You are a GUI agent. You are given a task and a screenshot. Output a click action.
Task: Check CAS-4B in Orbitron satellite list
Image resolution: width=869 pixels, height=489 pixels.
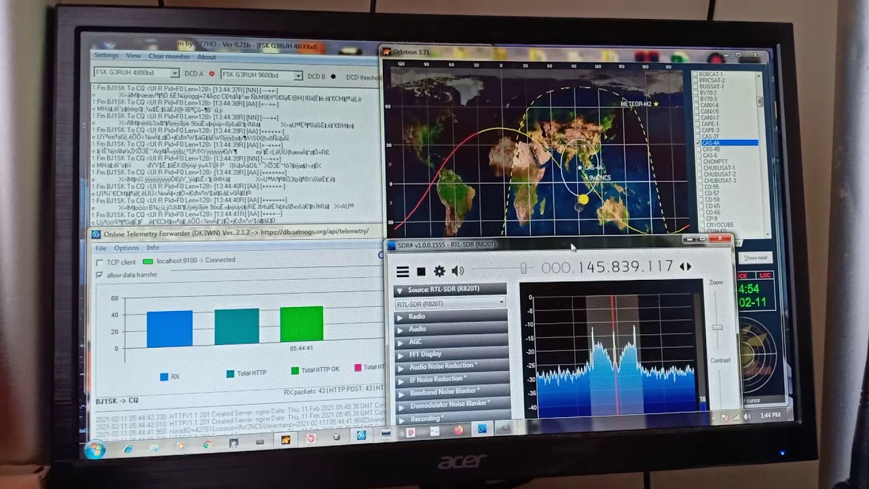pos(698,149)
